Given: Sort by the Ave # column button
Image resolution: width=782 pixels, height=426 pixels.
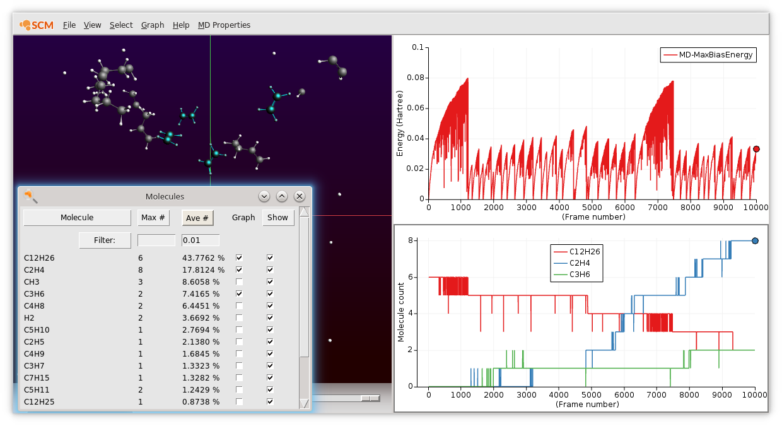Looking at the screenshot, I should pyautogui.click(x=197, y=218).
